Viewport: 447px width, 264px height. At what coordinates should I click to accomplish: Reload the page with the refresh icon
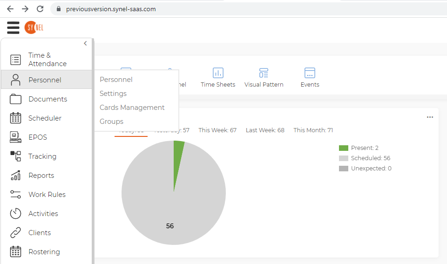(x=40, y=9)
